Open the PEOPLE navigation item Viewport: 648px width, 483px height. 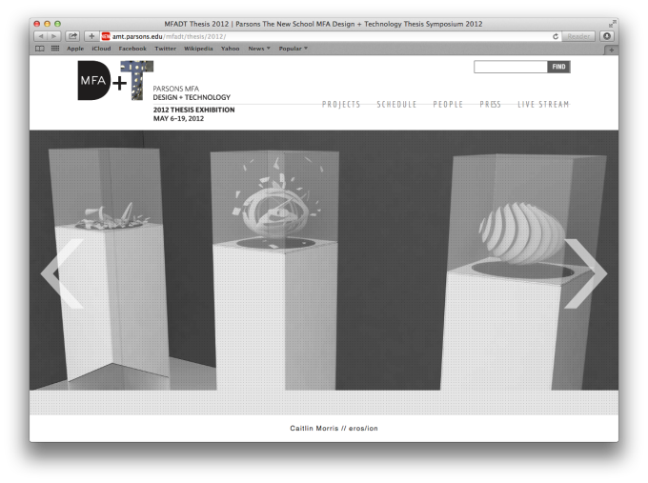tap(448, 104)
